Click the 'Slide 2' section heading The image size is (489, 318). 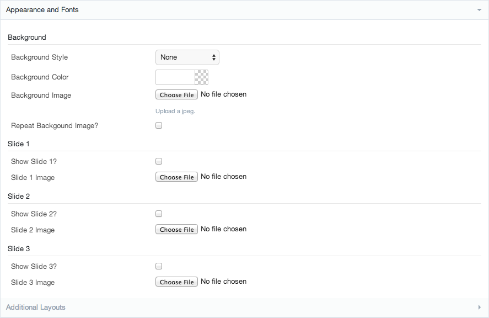coord(19,197)
